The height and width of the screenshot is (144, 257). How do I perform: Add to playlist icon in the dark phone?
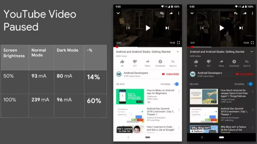236,13
